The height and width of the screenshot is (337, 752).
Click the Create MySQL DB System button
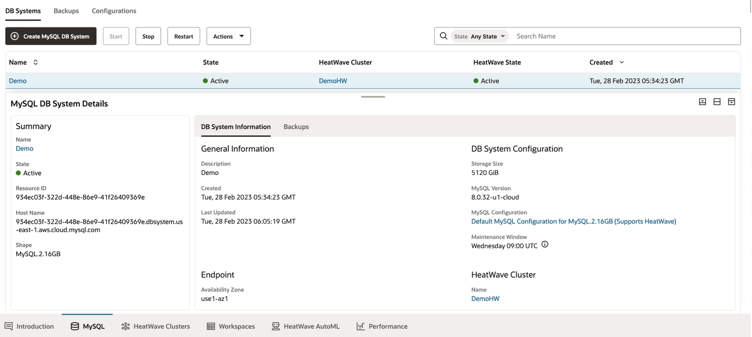click(x=51, y=37)
